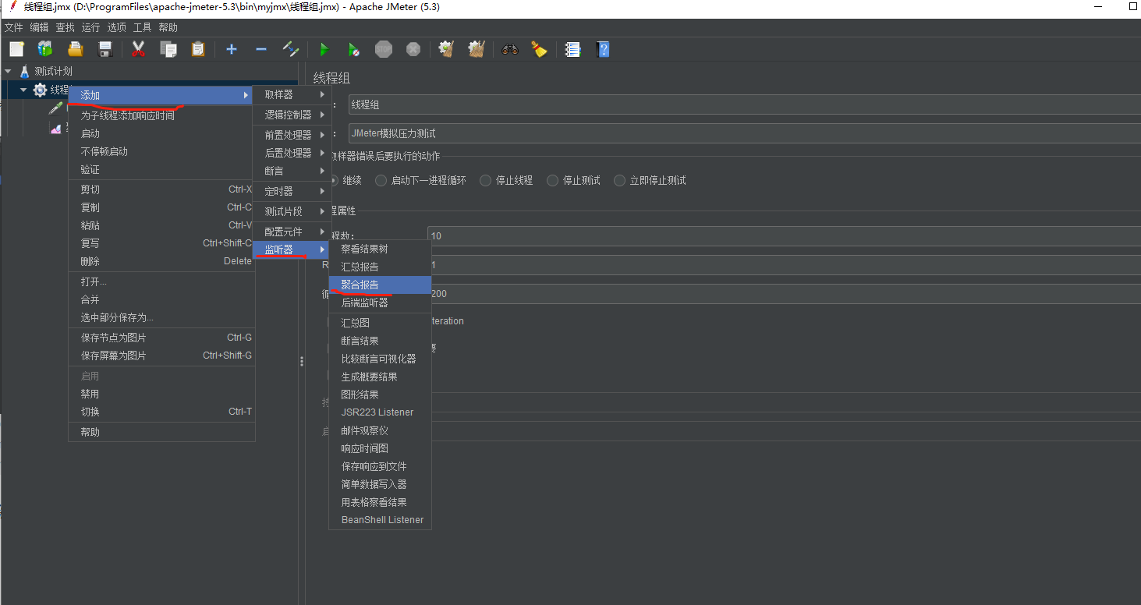Click the thread group gear icon in tree

point(40,90)
